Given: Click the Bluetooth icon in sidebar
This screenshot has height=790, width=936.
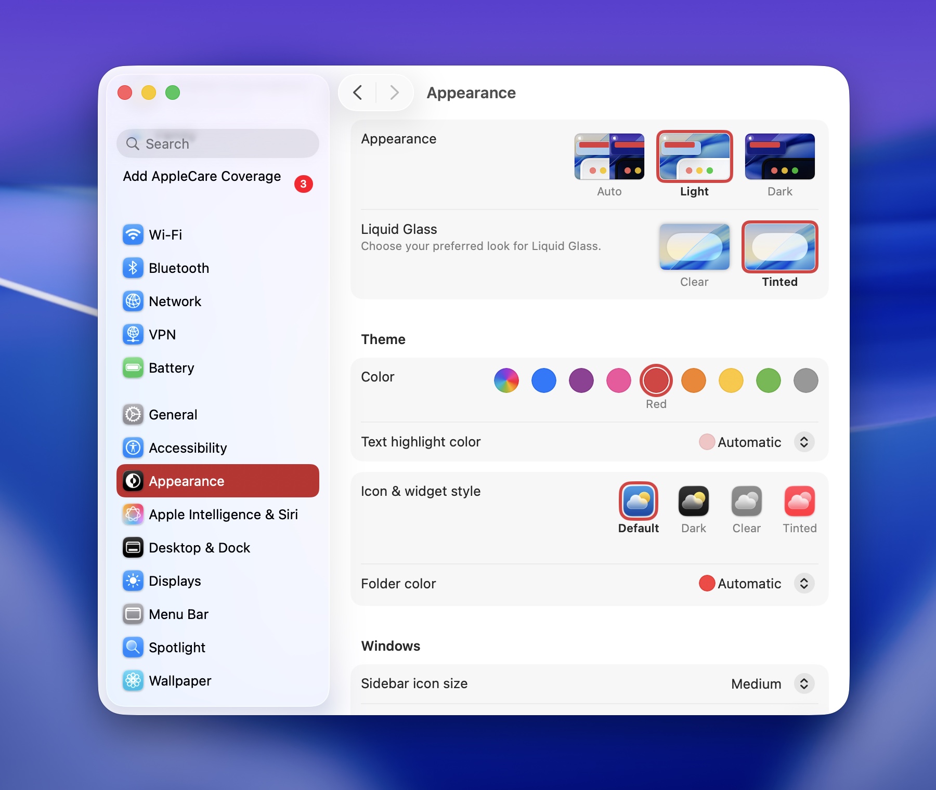Looking at the screenshot, I should 133,268.
